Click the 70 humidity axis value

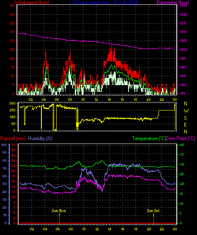(x=5, y=169)
